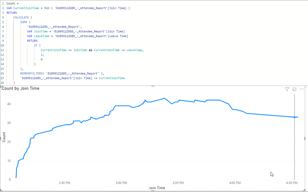This screenshot has height=193, width=308.
Task: Select y-axis value 30
Action: tap(9, 123)
